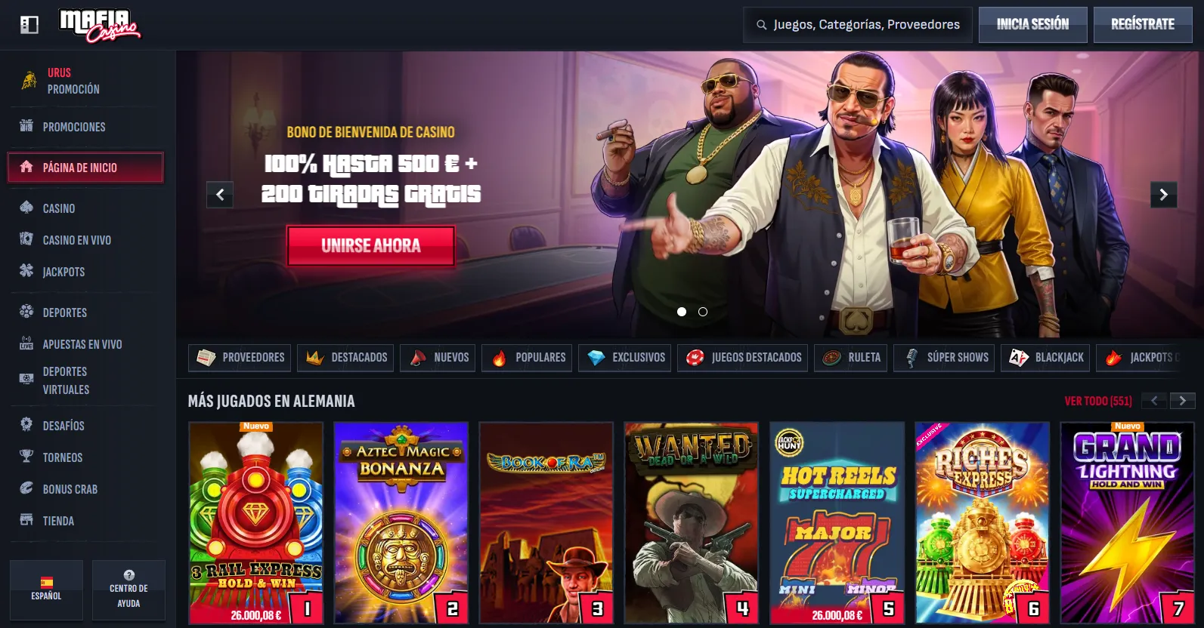Open Casino en Vivo menu label

pos(77,240)
